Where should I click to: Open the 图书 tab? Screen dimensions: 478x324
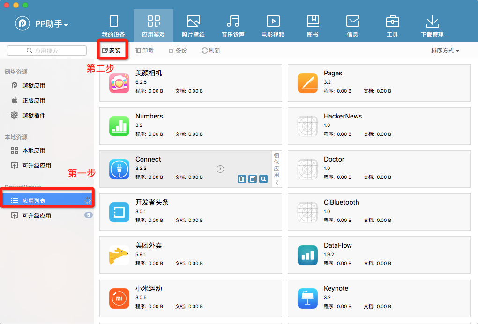click(313, 26)
